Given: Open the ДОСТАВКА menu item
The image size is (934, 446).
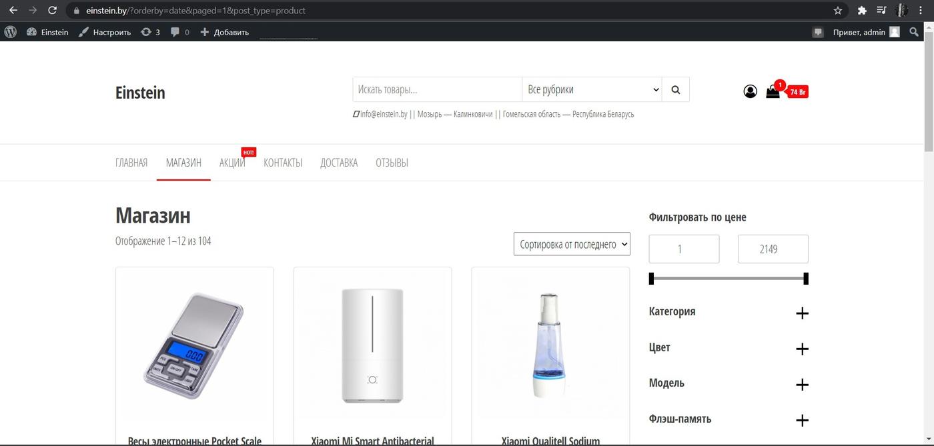Looking at the screenshot, I should pyautogui.click(x=339, y=163).
